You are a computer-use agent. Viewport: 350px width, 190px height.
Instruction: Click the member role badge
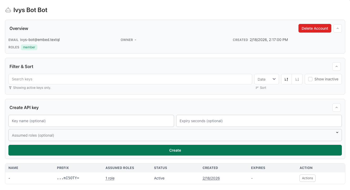(29, 47)
